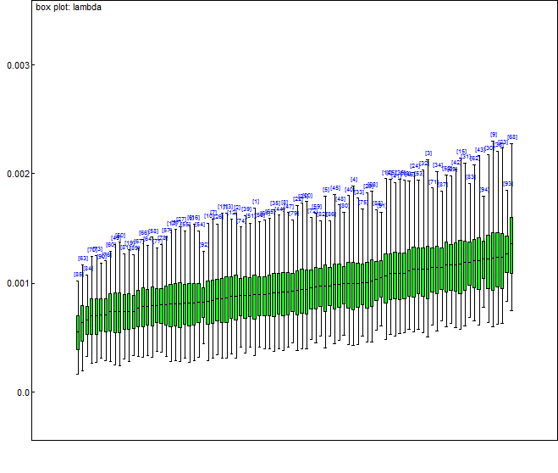Click the [79] box label
Image resolution: width=558 pixels, height=473 pixels.
click(x=294, y=214)
